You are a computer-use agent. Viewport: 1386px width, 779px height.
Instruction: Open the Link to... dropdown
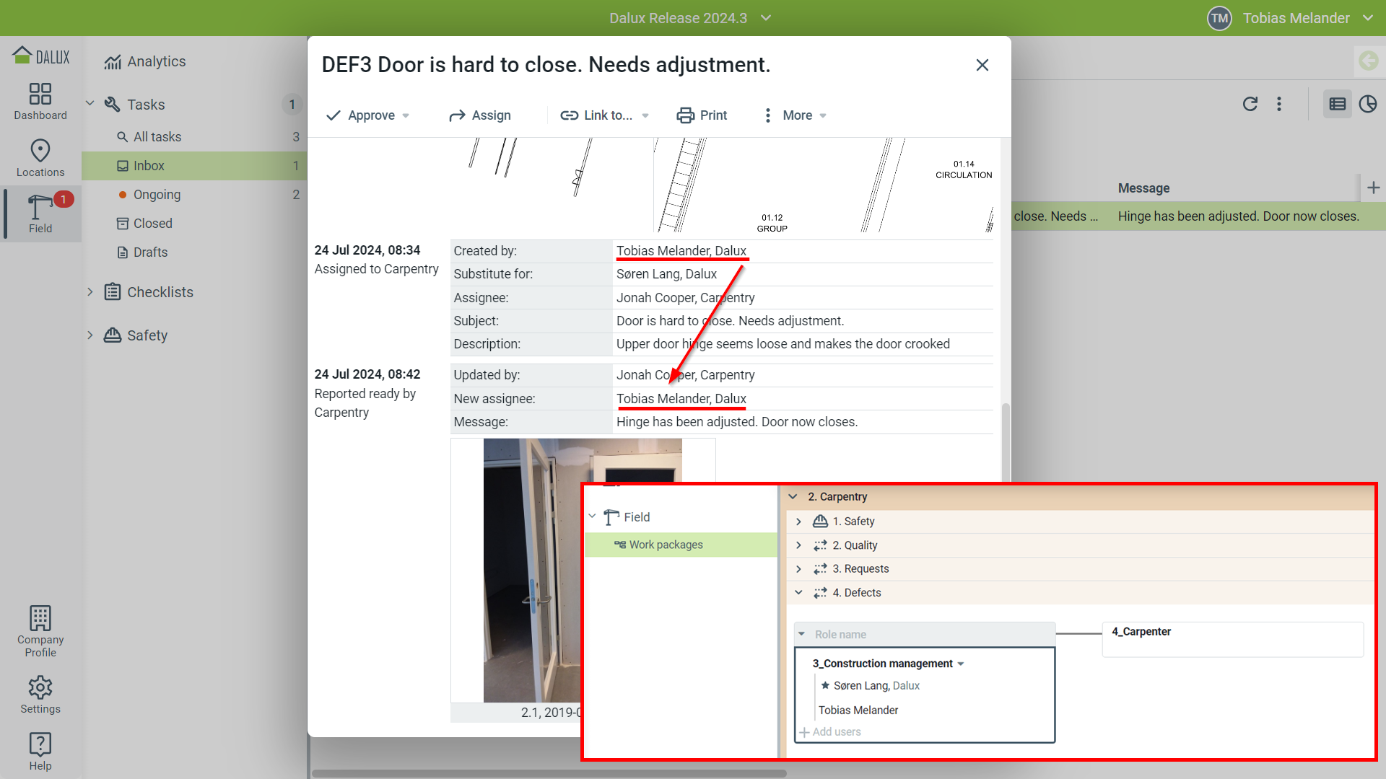pyautogui.click(x=605, y=115)
